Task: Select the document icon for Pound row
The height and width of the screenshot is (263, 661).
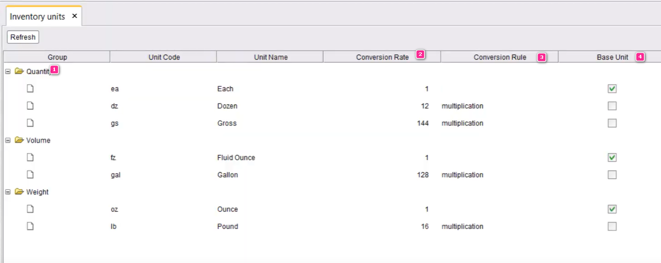Action: point(30,226)
